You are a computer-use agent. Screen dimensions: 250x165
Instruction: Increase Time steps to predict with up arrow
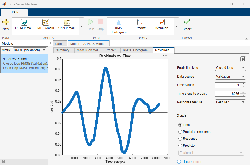point(243,92)
